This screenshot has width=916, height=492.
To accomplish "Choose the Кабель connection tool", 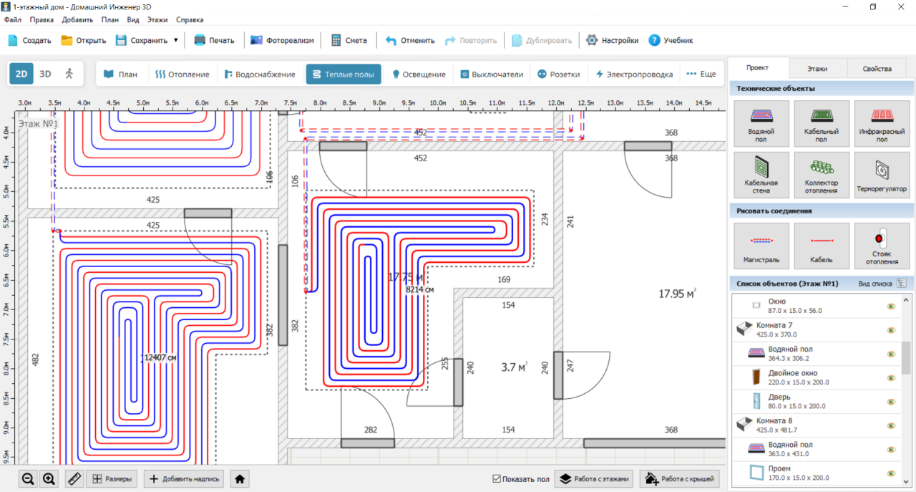I will tap(822, 246).
